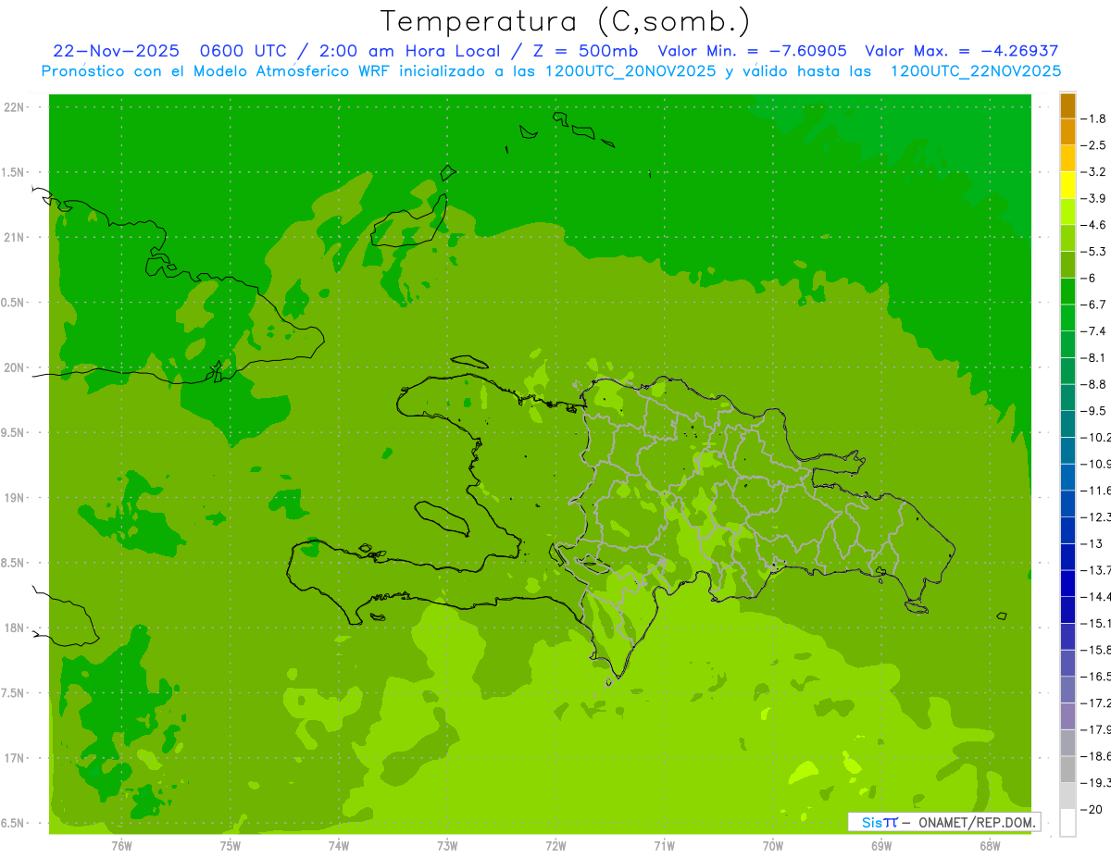Click '2:00 am Hora Local' text
The image size is (1111, 858).
click(x=409, y=51)
